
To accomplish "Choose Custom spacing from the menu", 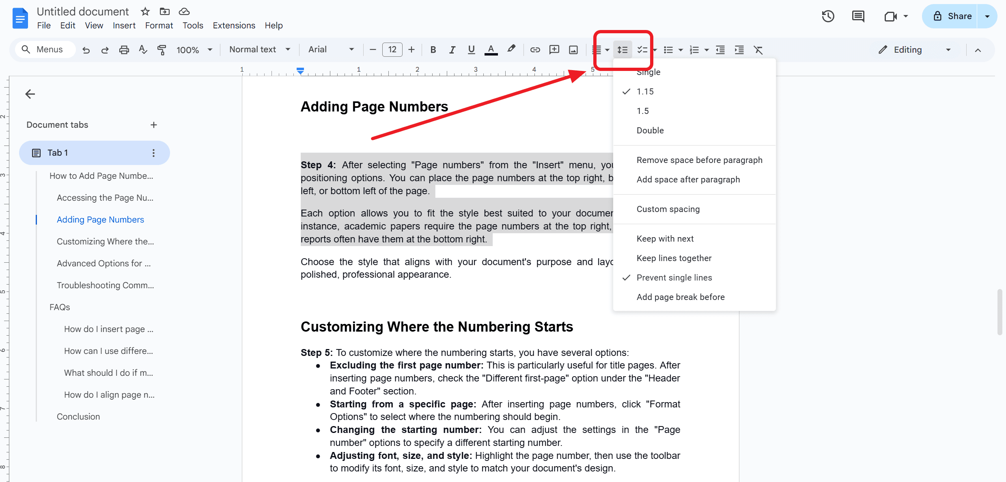I will point(668,209).
